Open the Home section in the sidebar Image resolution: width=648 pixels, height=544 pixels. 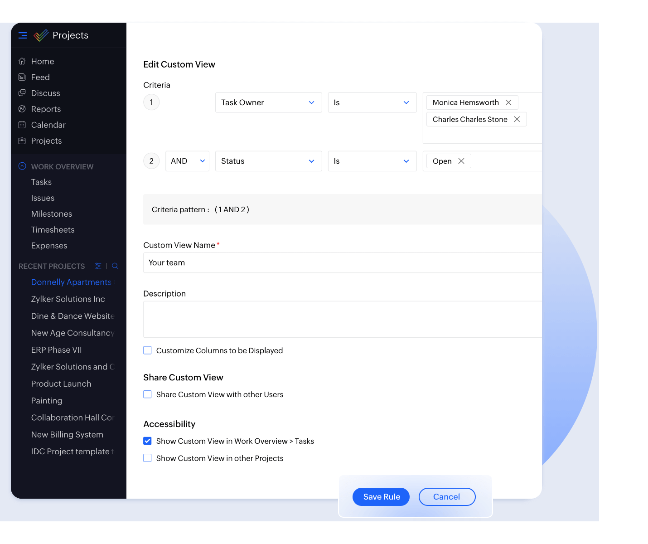[x=42, y=61]
